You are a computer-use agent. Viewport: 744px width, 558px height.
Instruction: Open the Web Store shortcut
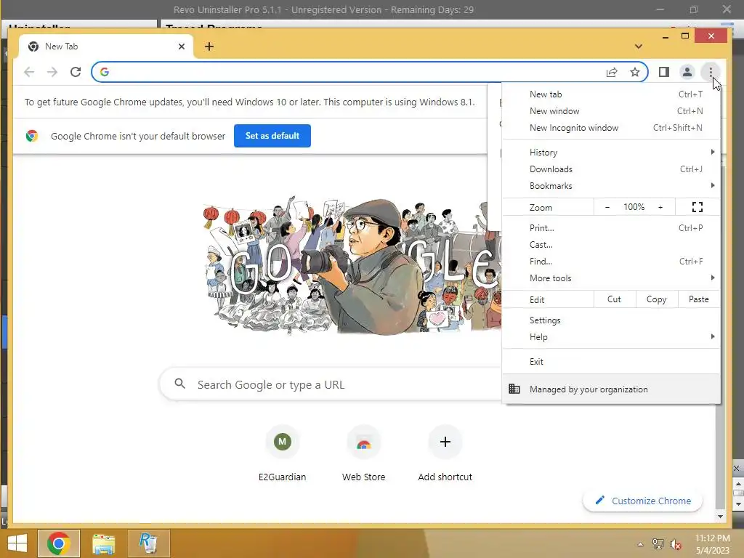pos(363,454)
